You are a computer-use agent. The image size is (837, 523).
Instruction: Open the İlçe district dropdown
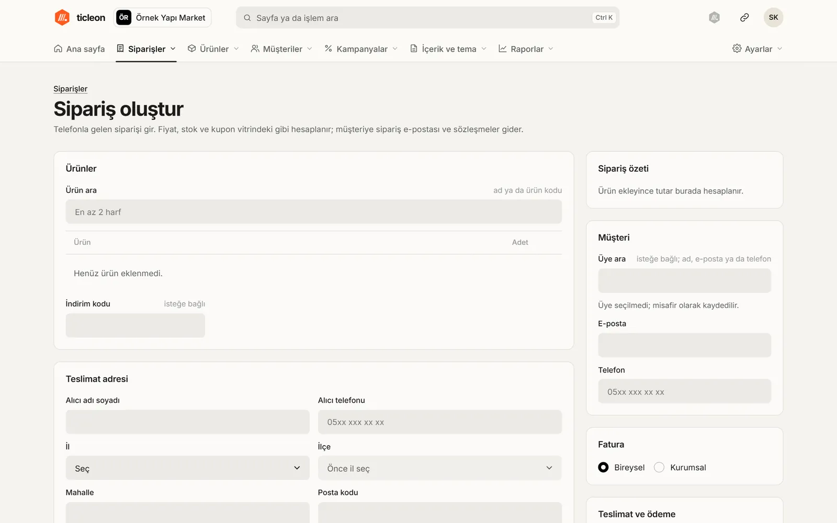tap(440, 468)
